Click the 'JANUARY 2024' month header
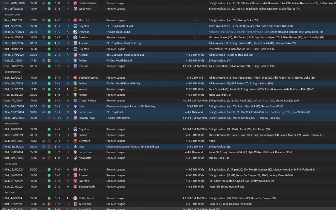This screenshot has width=336, height=210. (13, 15)
